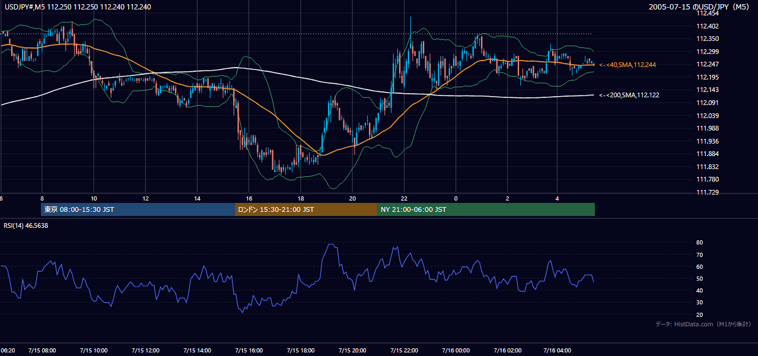The height and width of the screenshot is (356, 758).
Task: Click hour tick 14 under the price chart
Action: (x=197, y=198)
